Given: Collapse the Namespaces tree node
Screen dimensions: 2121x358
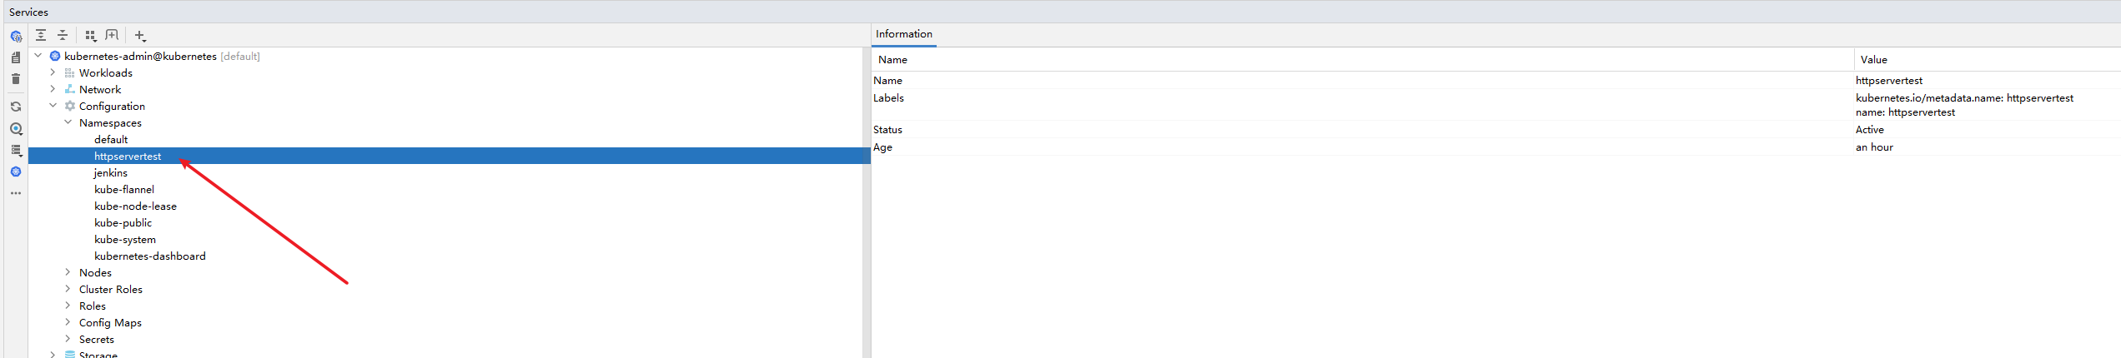Looking at the screenshot, I should tap(68, 122).
